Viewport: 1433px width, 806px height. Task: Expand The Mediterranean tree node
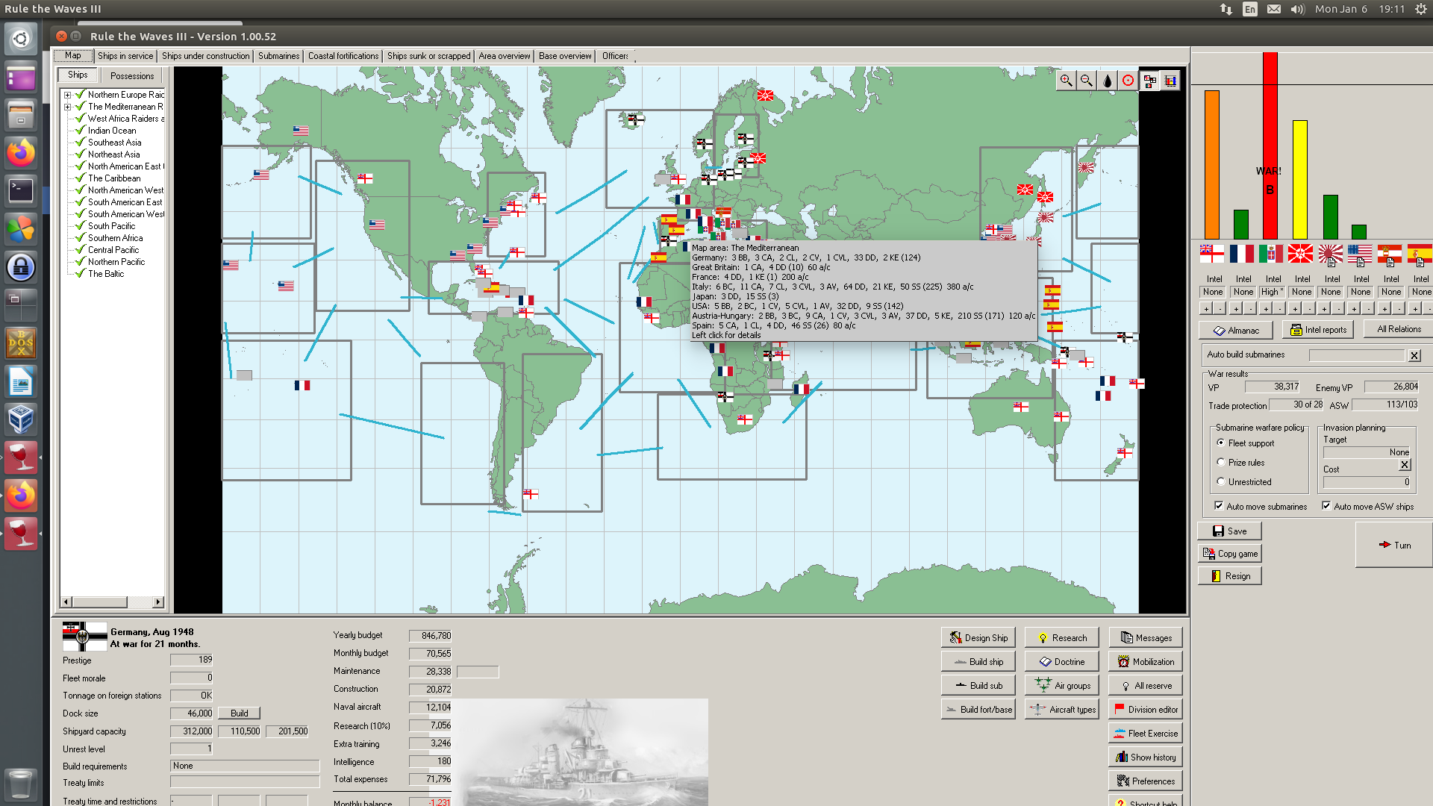(x=67, y=107)
